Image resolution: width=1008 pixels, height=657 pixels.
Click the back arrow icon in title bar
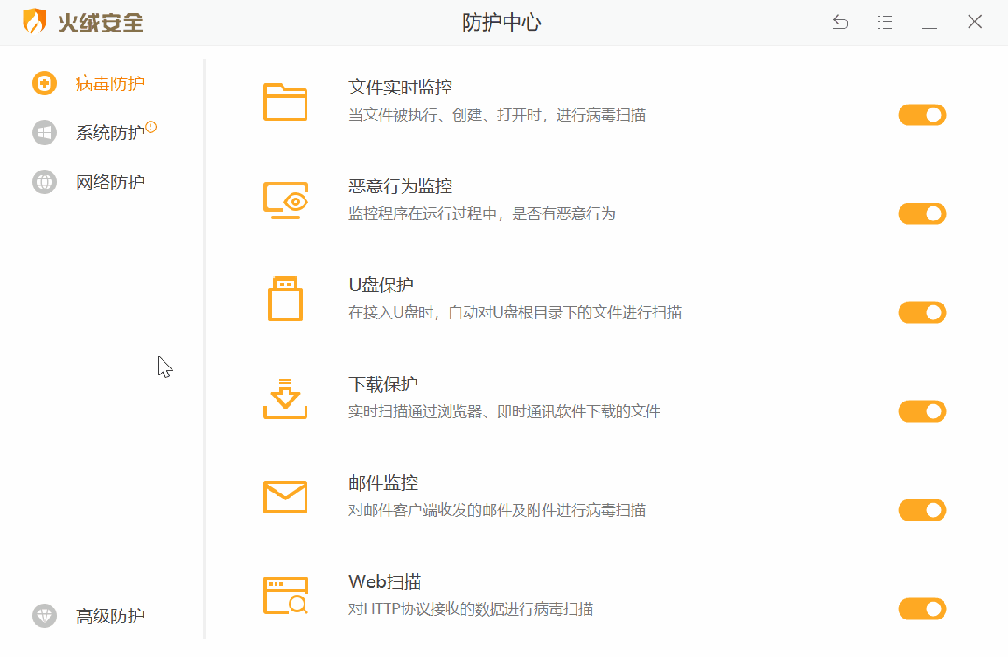coord(840,22)
